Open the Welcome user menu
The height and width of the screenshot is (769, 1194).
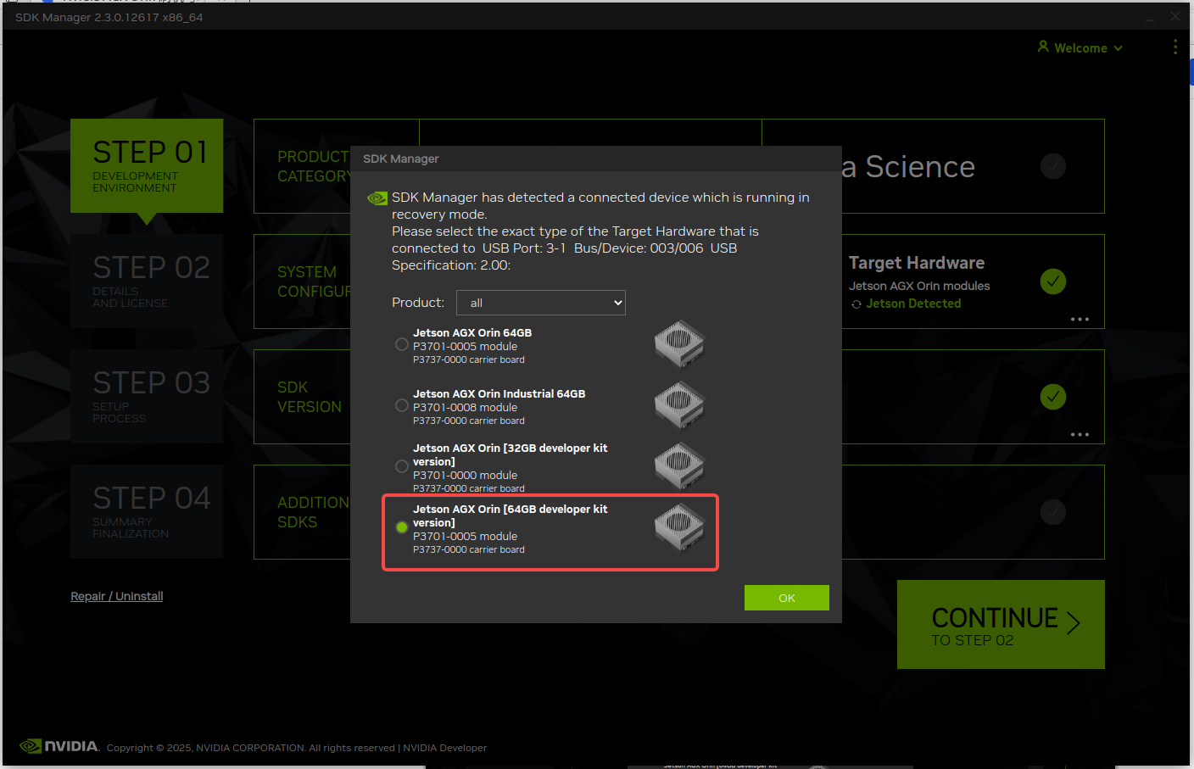(x=1080, y=48)
